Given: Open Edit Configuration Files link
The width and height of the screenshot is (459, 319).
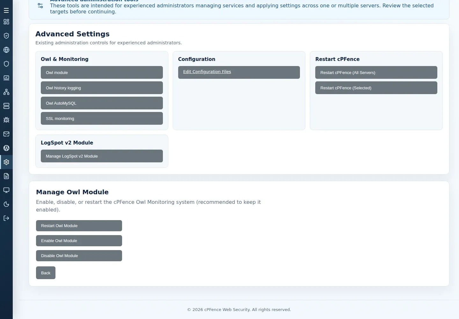Looking at the screenshot, I should (x=239, y=72).
